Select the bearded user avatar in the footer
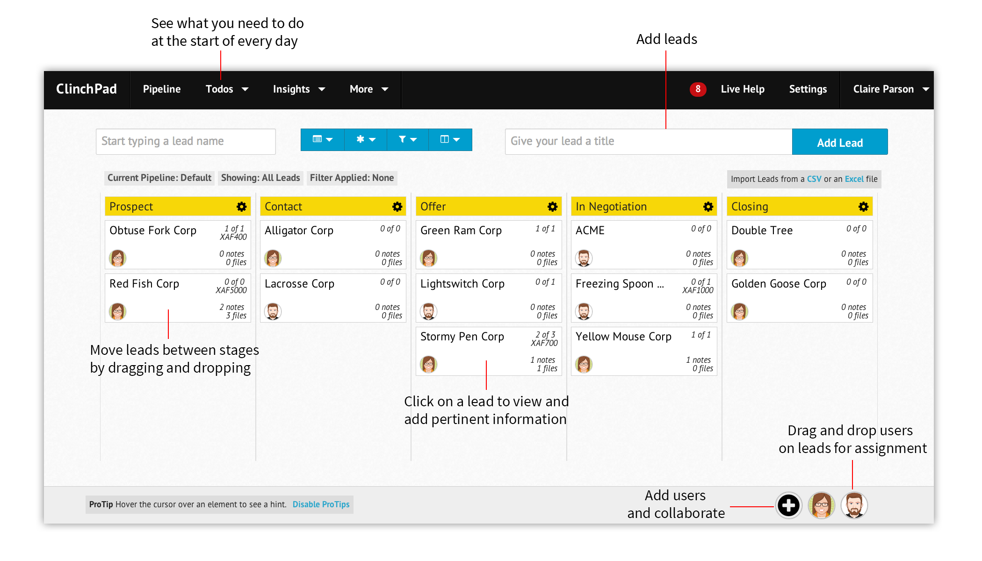The height and width of the screenshot is (561, 982). 854,505
